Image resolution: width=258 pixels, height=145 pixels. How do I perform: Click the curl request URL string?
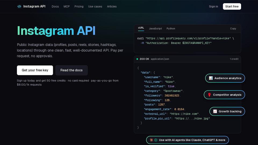pos(188,38)
